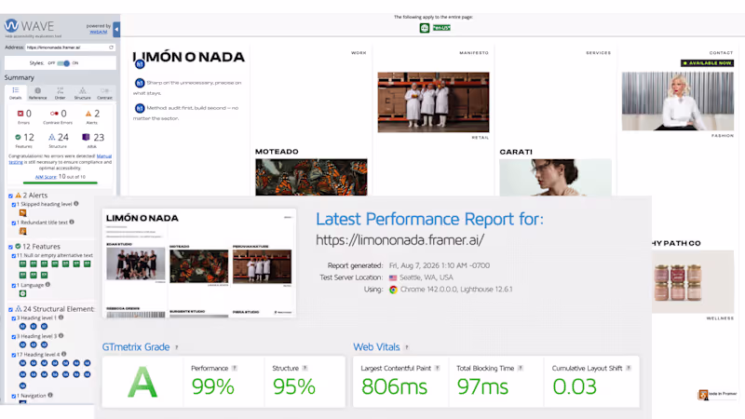Toggle the 17 Heading level 4 checkbox

click(14, 355)
